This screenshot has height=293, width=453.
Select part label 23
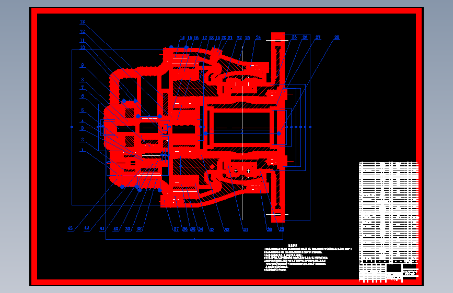247,38
